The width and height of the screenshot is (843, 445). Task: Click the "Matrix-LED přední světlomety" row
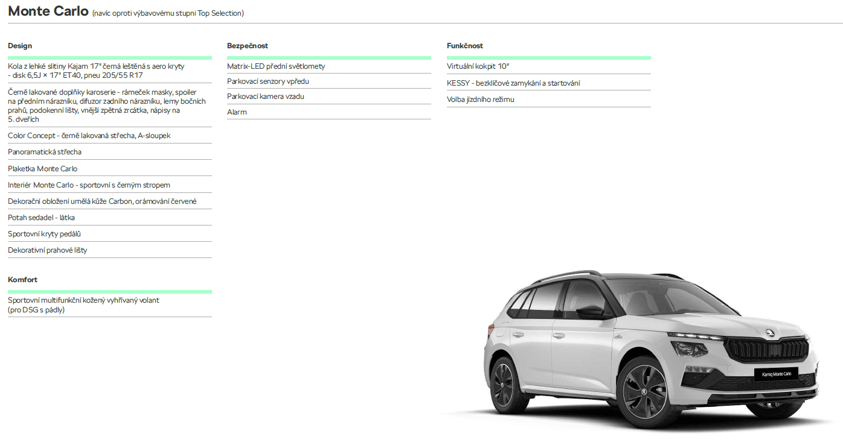[329, 66]
